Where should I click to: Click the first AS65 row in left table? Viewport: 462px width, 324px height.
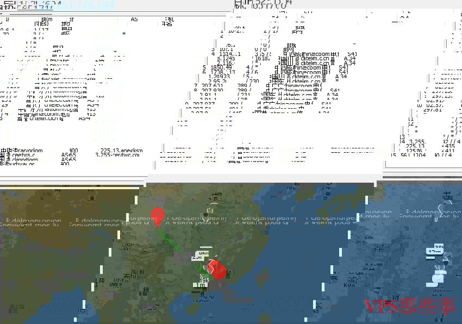pos(68,155)
